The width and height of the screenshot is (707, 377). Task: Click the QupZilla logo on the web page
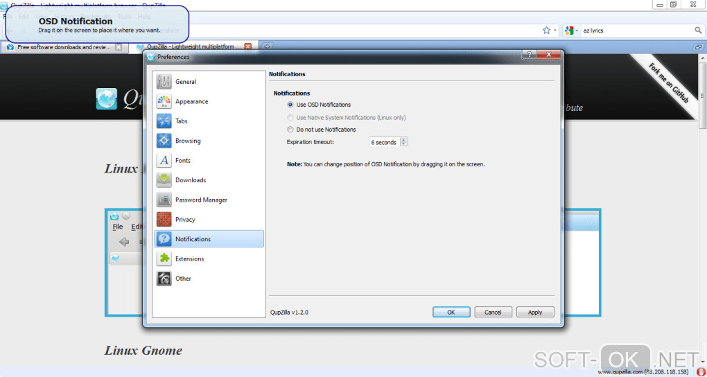[x=107, y=98]
